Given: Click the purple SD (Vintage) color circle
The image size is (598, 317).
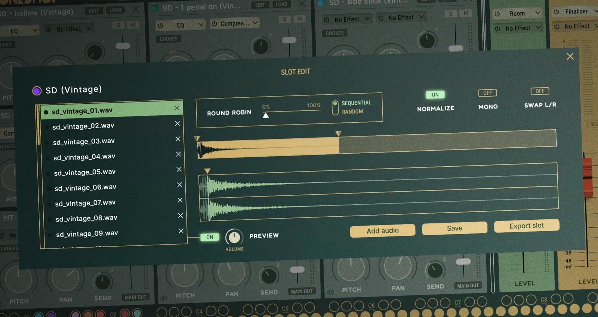Looking at the screenshot, I should [37, 91].
